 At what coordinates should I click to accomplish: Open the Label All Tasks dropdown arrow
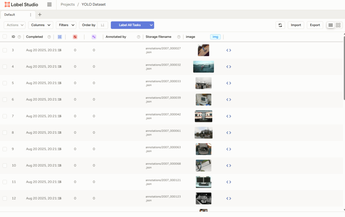[152, 25]
